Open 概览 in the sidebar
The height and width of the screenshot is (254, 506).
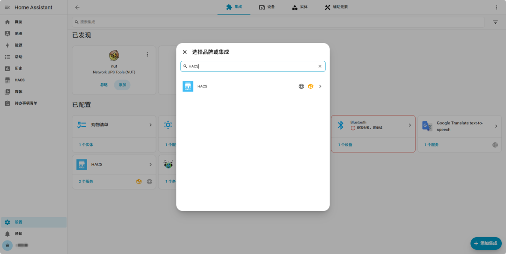tap(34, 22)
